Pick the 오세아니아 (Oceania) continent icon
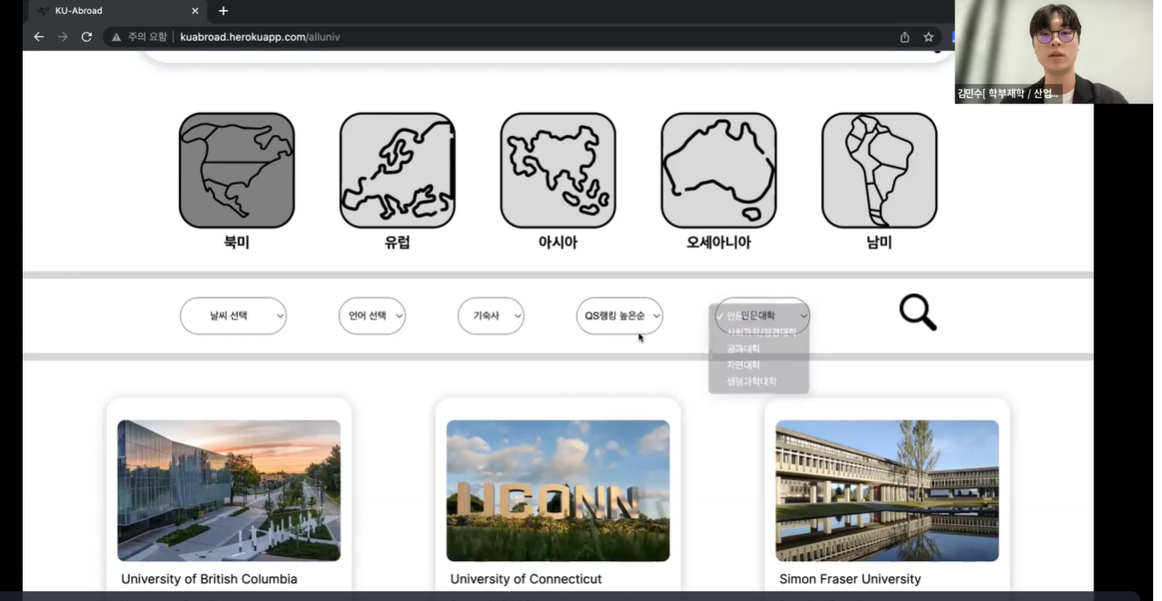Image resolution: width=1162 pixels, height=601 pixels. pos(718,170)
